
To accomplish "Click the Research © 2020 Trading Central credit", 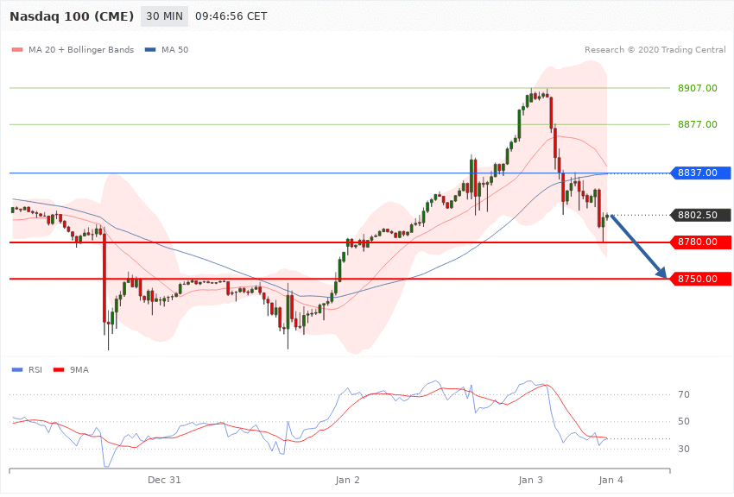I will (655, 49).
